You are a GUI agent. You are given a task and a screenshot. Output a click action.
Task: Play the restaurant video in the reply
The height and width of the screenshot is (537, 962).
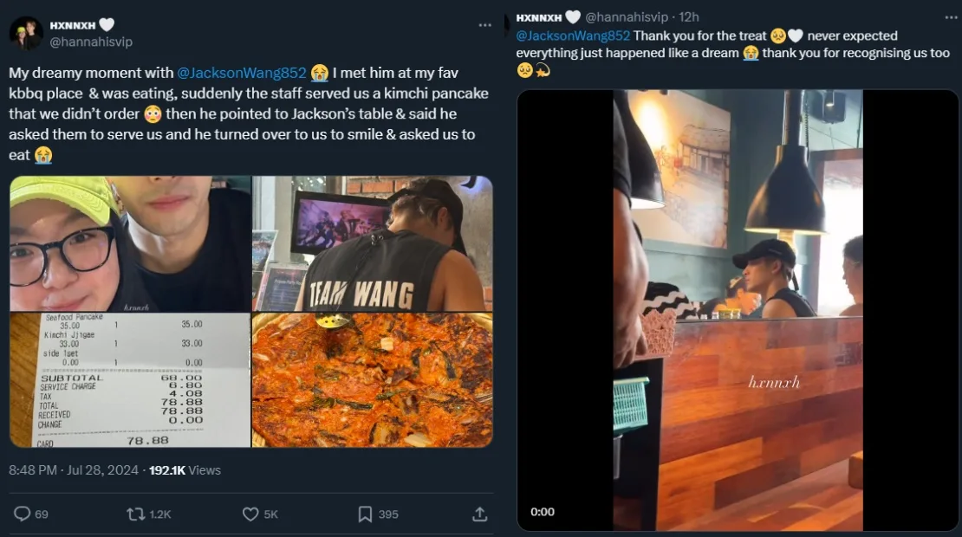point(738,310)
